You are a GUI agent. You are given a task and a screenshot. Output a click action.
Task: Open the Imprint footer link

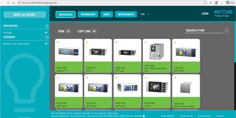[x=220, y=116]
